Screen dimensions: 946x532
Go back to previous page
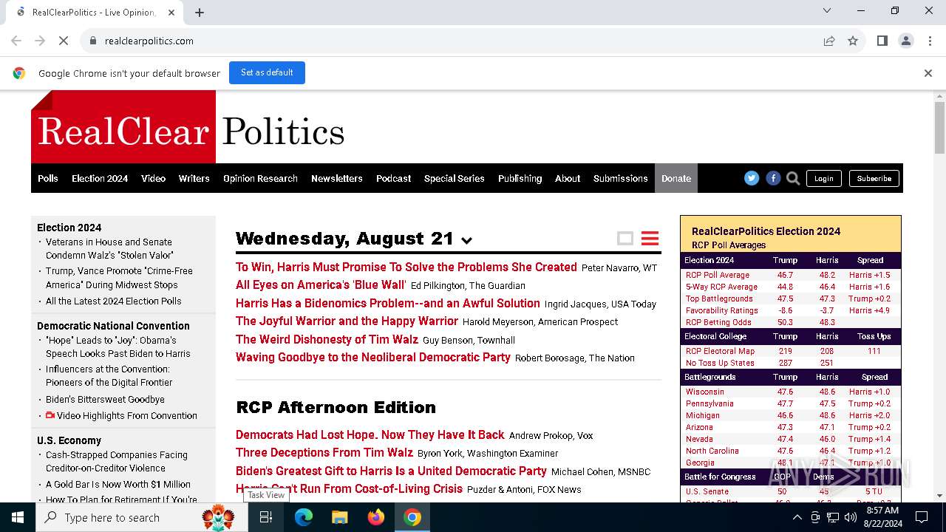point(16,41)
